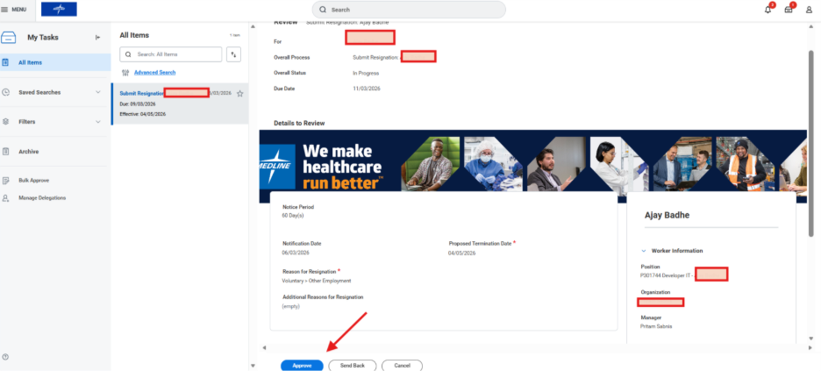Expand the Saved Searches section
Image resolution: width=821 pixels, height=371 pixels.
[97, 92]
